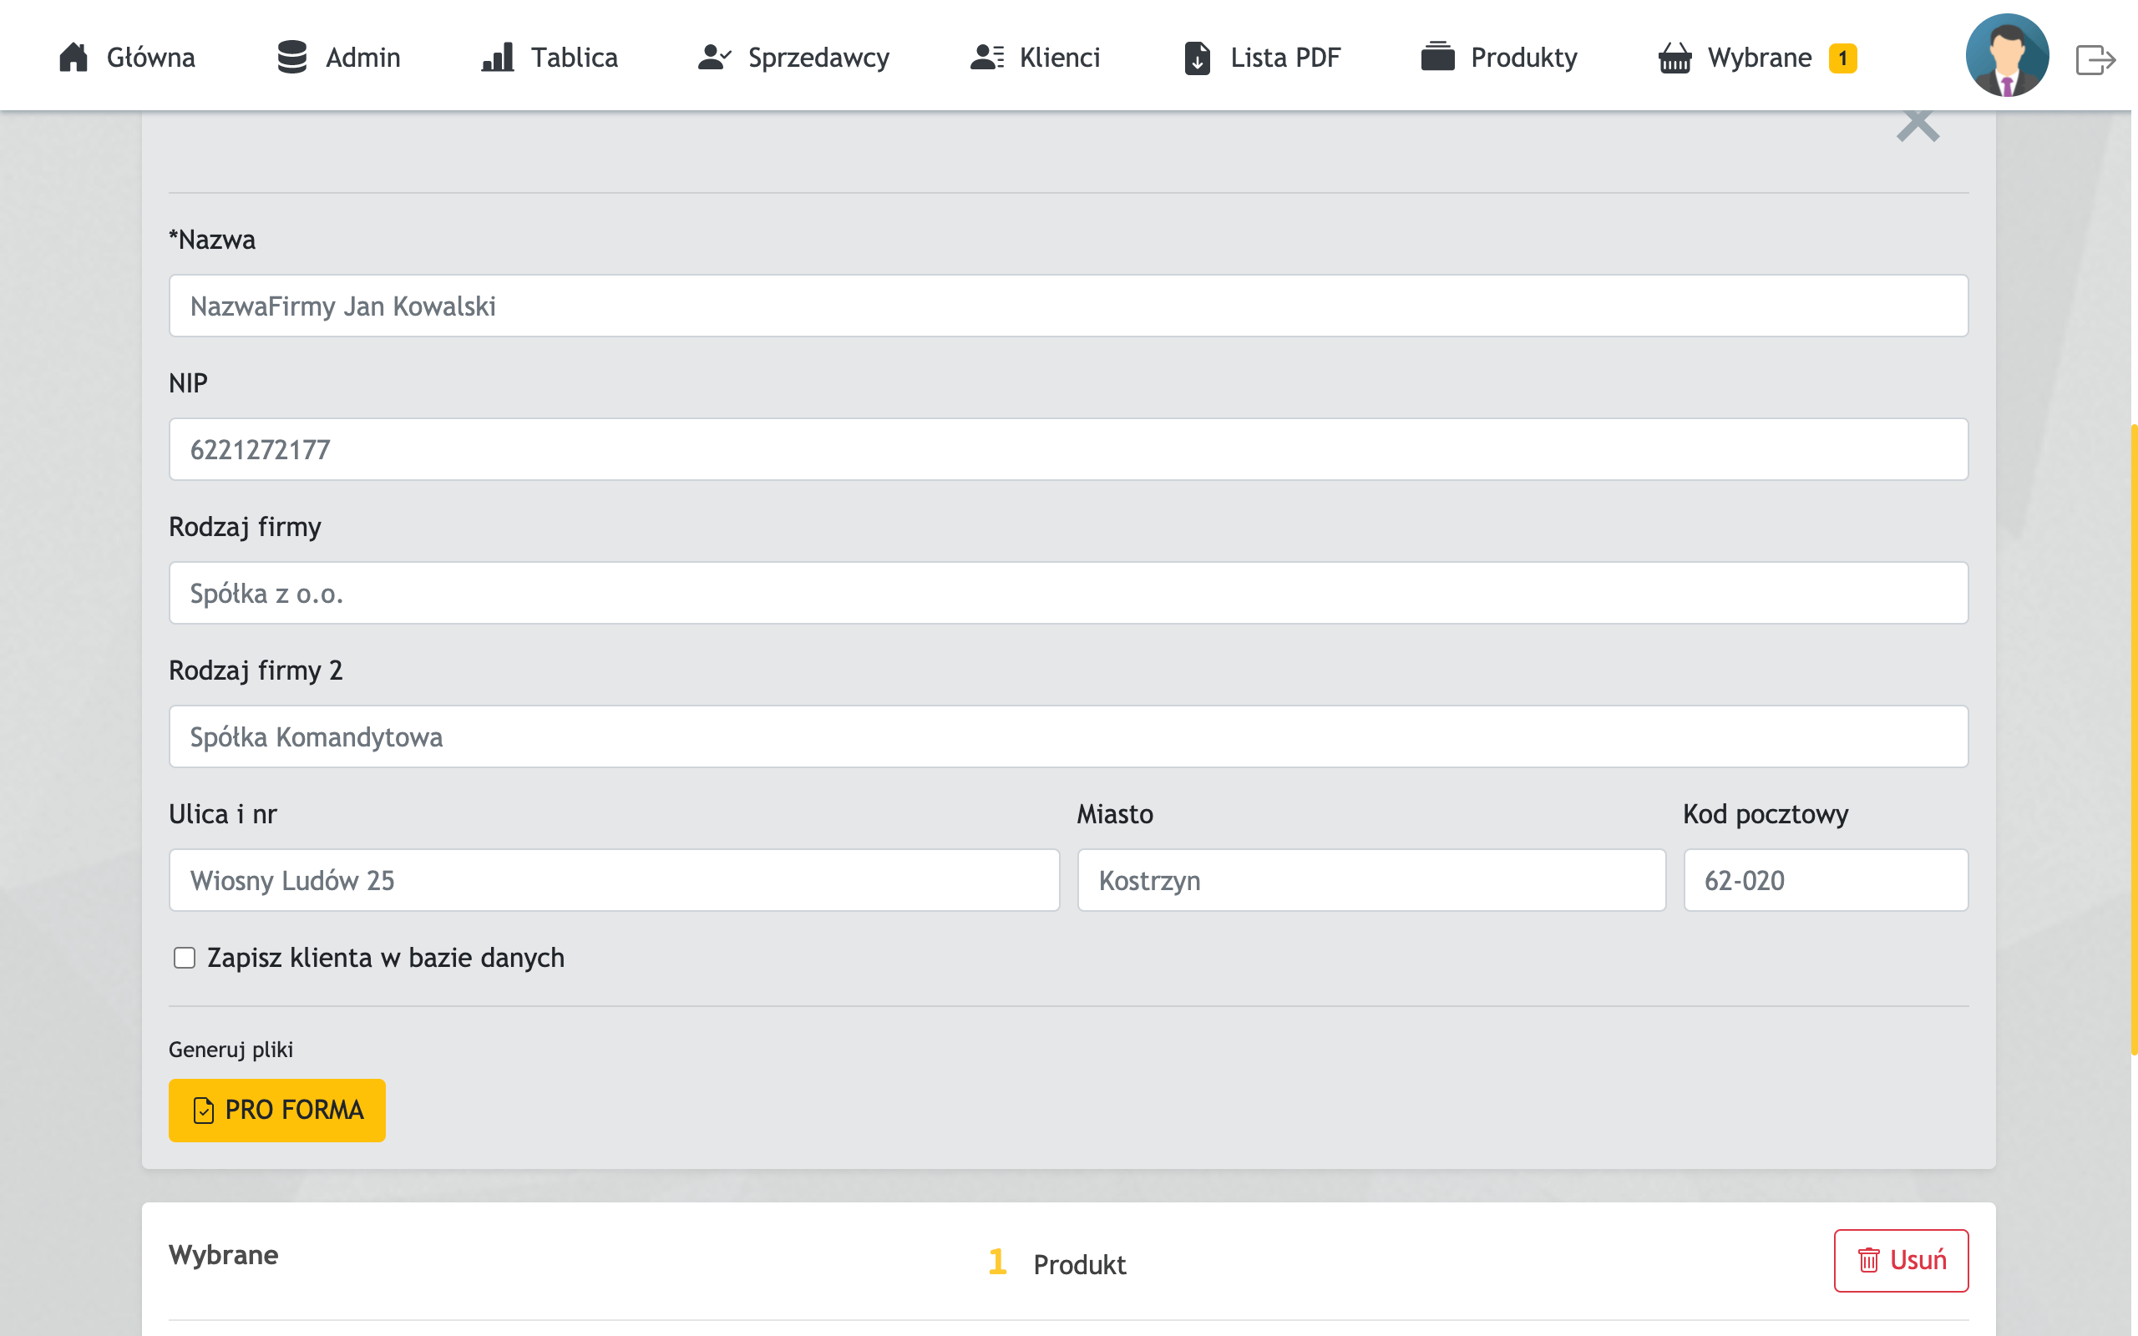Click the Rodzaj firmy field
This screenshot has height=1336, width=2138.
point(1067,593)
